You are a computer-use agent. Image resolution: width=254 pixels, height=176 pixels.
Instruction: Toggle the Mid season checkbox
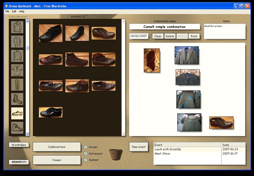(x=86, y=153)
